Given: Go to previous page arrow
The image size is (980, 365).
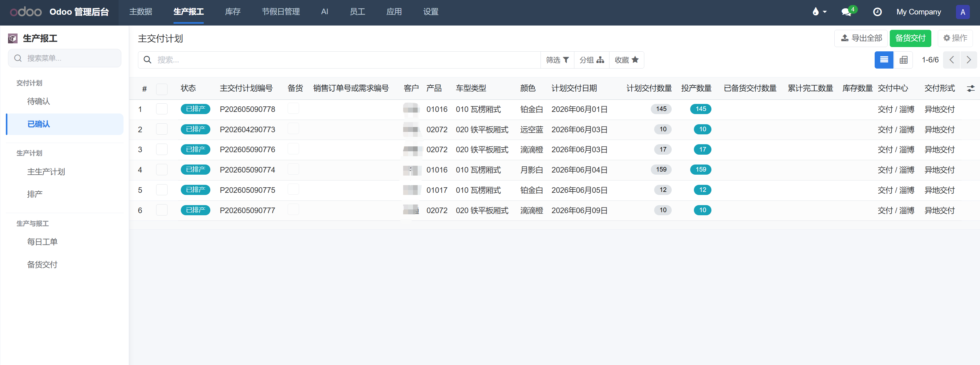Looking at the screenshot, I should (951, 60).
